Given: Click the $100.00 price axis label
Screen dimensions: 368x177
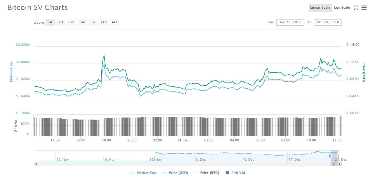Looking at the screenshot, I should tap(353, 113).
